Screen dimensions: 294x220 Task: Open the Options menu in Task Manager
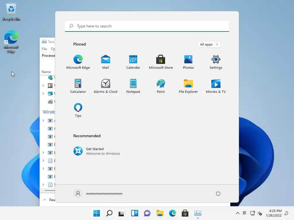53,49
